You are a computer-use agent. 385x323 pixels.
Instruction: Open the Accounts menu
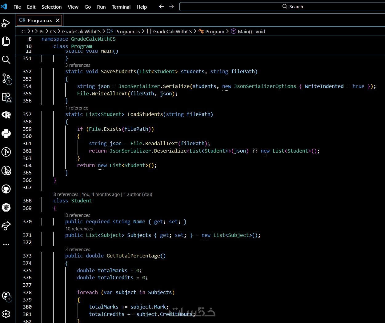6,296
